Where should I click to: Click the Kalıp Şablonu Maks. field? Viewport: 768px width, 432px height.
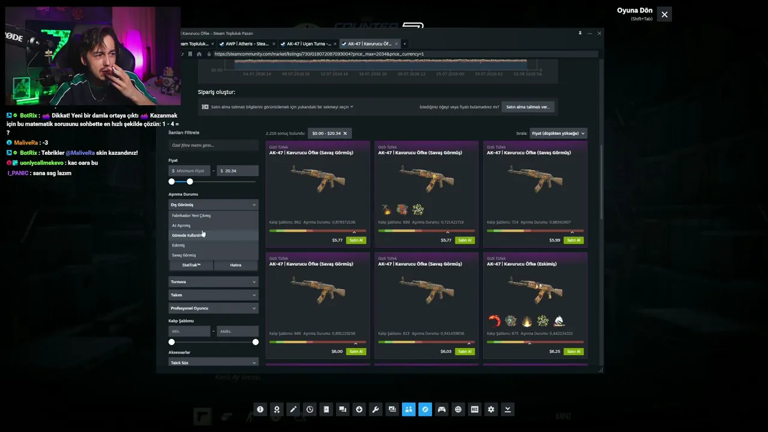coord(238,331)
